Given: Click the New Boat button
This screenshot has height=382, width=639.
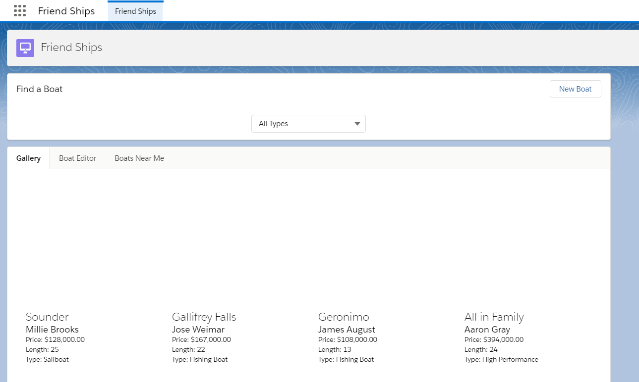Looking at the screenshot, I should [575, 89].
